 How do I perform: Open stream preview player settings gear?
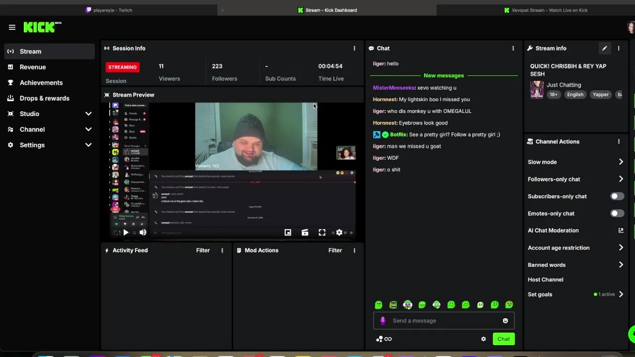[x=339, y=232]
